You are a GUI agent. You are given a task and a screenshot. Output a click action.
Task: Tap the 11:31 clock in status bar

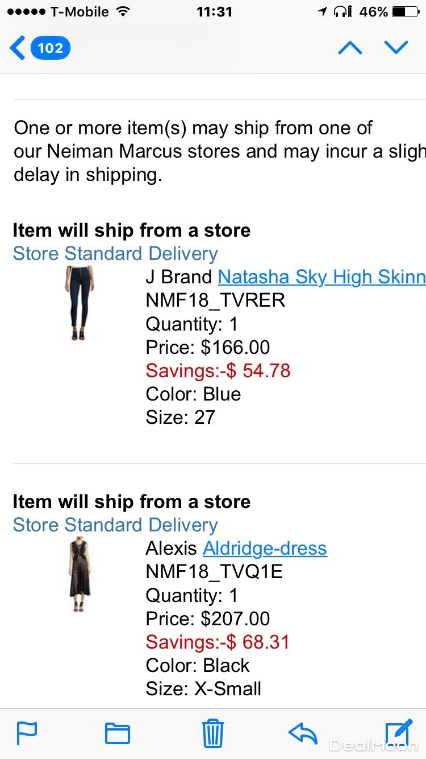point(214,11)
